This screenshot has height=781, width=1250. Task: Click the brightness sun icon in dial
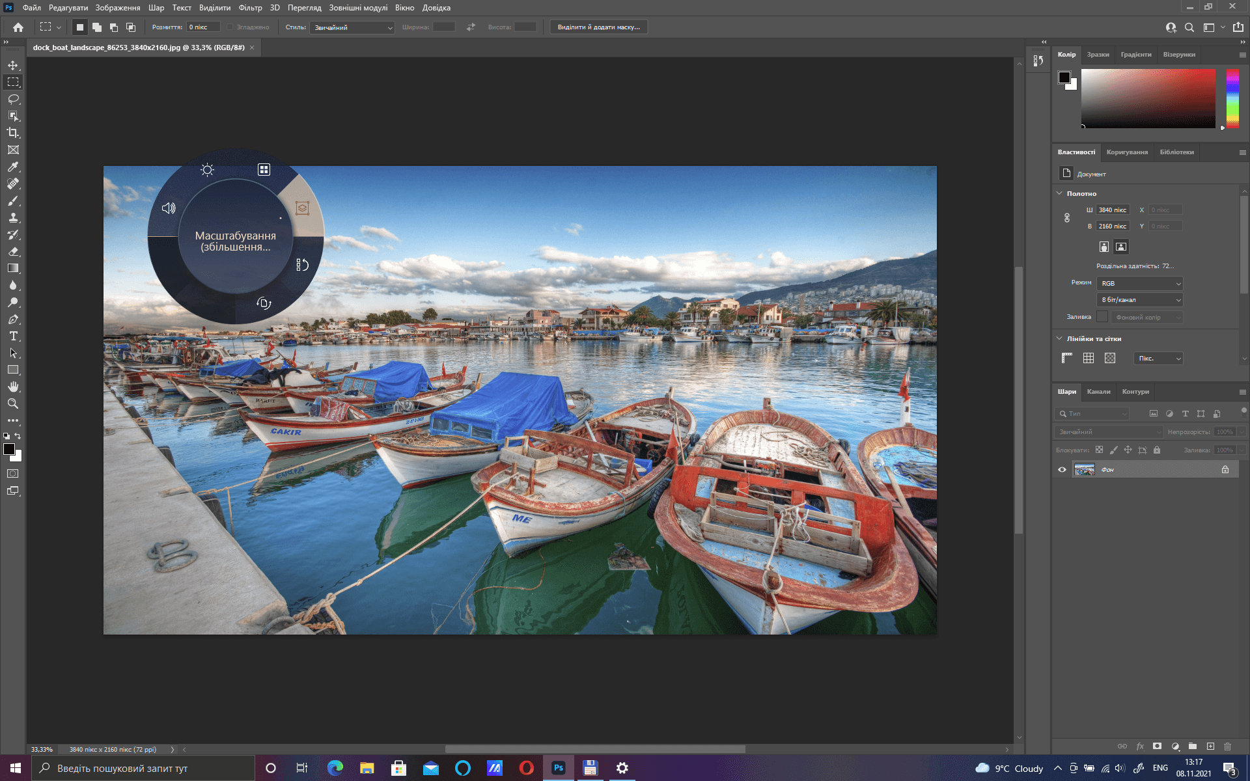coord(207,170)
